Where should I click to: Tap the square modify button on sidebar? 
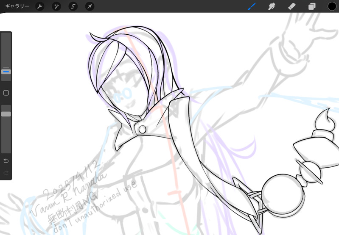click(6, 93)
